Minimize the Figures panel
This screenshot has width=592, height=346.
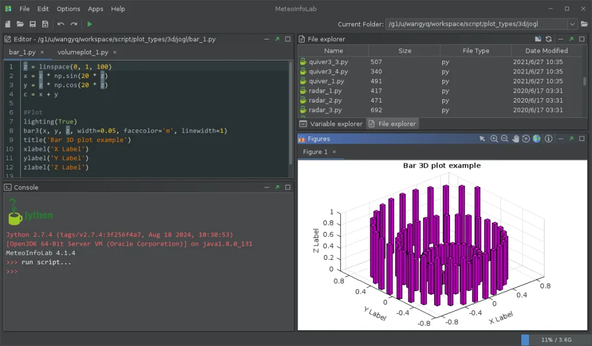point(560,139)
